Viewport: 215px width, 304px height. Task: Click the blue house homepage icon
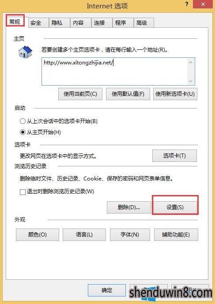pyautogui.click(x=26, y=52)
